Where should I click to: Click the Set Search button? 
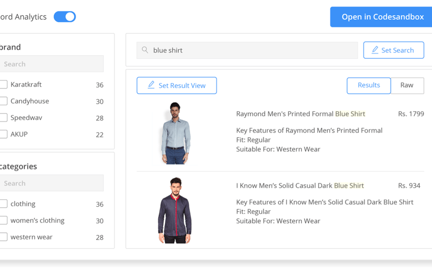394,50
